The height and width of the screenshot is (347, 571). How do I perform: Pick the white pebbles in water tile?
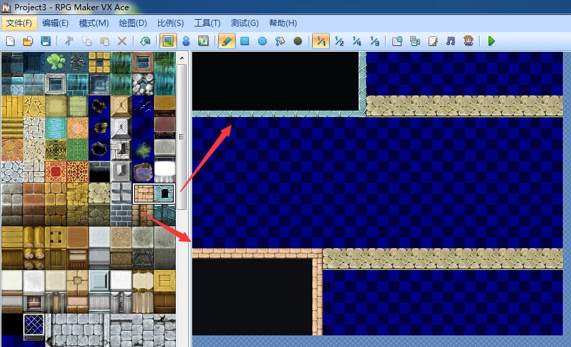click(143, 85)
